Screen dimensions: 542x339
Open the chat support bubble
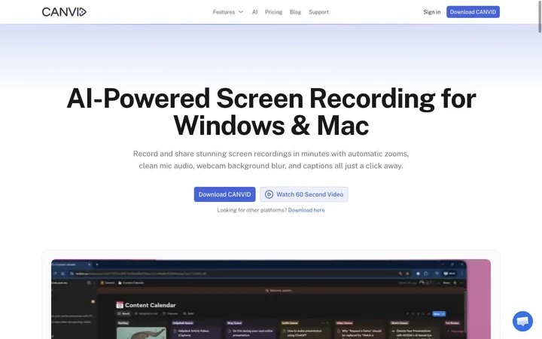522,321
